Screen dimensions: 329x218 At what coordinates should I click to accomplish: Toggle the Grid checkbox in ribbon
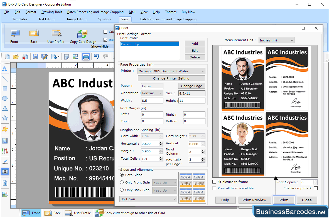click(x=105, y=32)
